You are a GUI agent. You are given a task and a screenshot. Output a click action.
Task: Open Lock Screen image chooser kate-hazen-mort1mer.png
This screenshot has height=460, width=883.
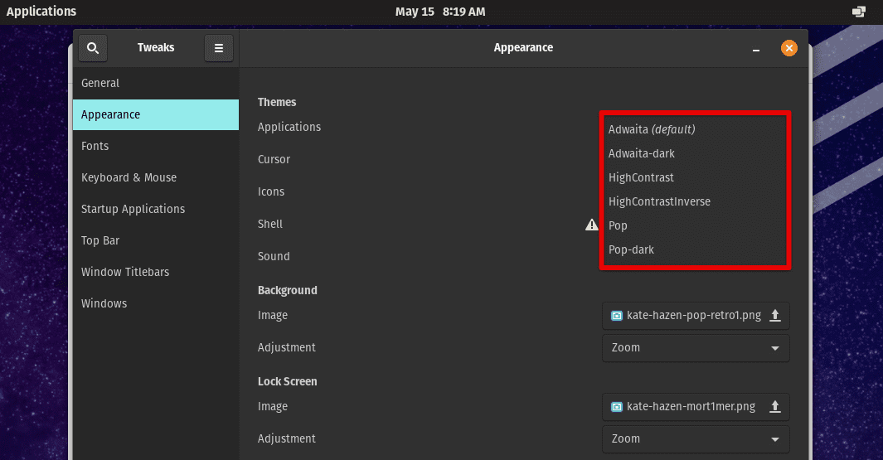pyautogui.click(x=696, y=406)
